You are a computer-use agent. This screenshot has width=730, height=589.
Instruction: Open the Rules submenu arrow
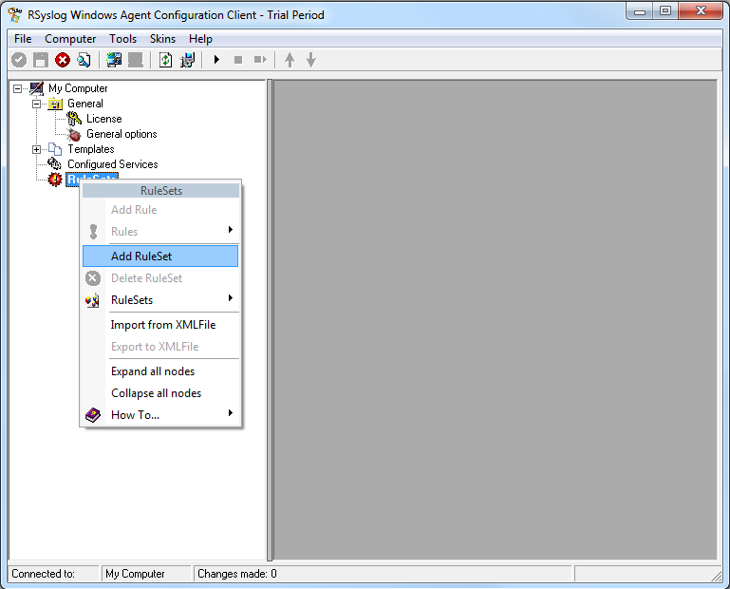click(231, 229)
